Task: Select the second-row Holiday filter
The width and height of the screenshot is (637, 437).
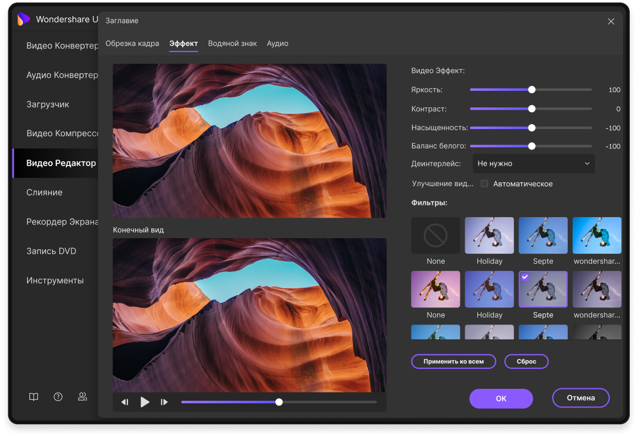Action: point(489,289)
